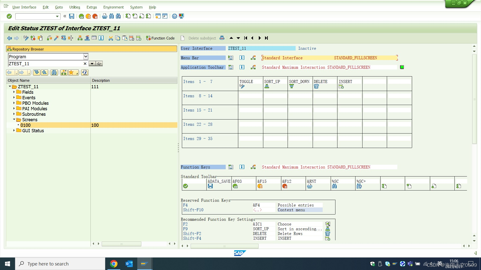Click the Save icon in standard toolbar
Image resolution: width=481 pixels, height=270 pixels.
tap(72, 16)
